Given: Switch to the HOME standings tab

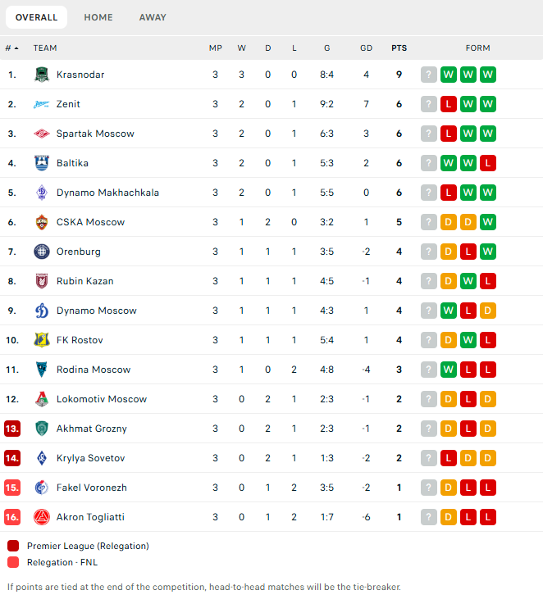Looking at the screenshot, I should tap(98, 17).
